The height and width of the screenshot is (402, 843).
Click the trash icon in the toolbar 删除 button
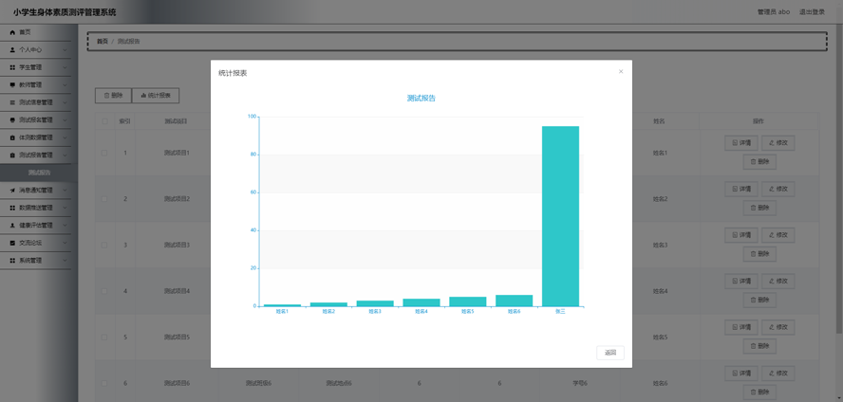(106, 96)
